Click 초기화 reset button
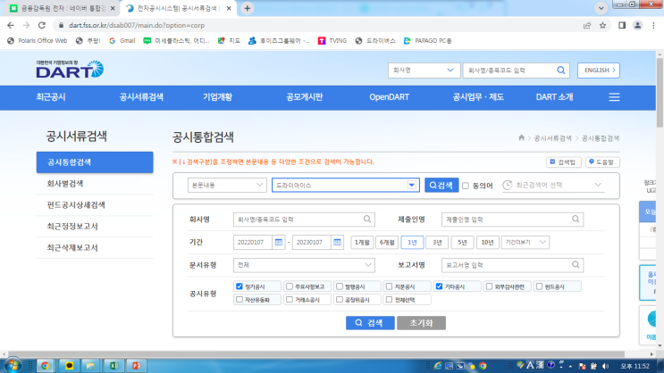 click(421, 323)
